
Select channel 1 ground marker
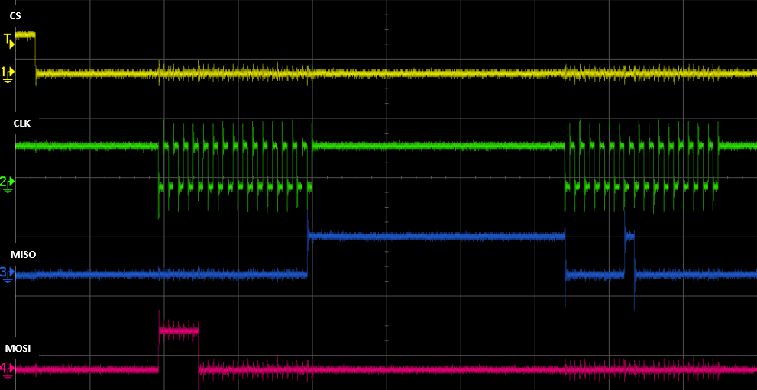coord(8,74)
